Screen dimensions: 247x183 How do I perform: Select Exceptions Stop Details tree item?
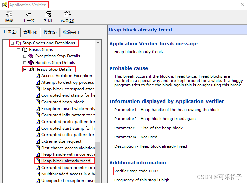[58, 56]
